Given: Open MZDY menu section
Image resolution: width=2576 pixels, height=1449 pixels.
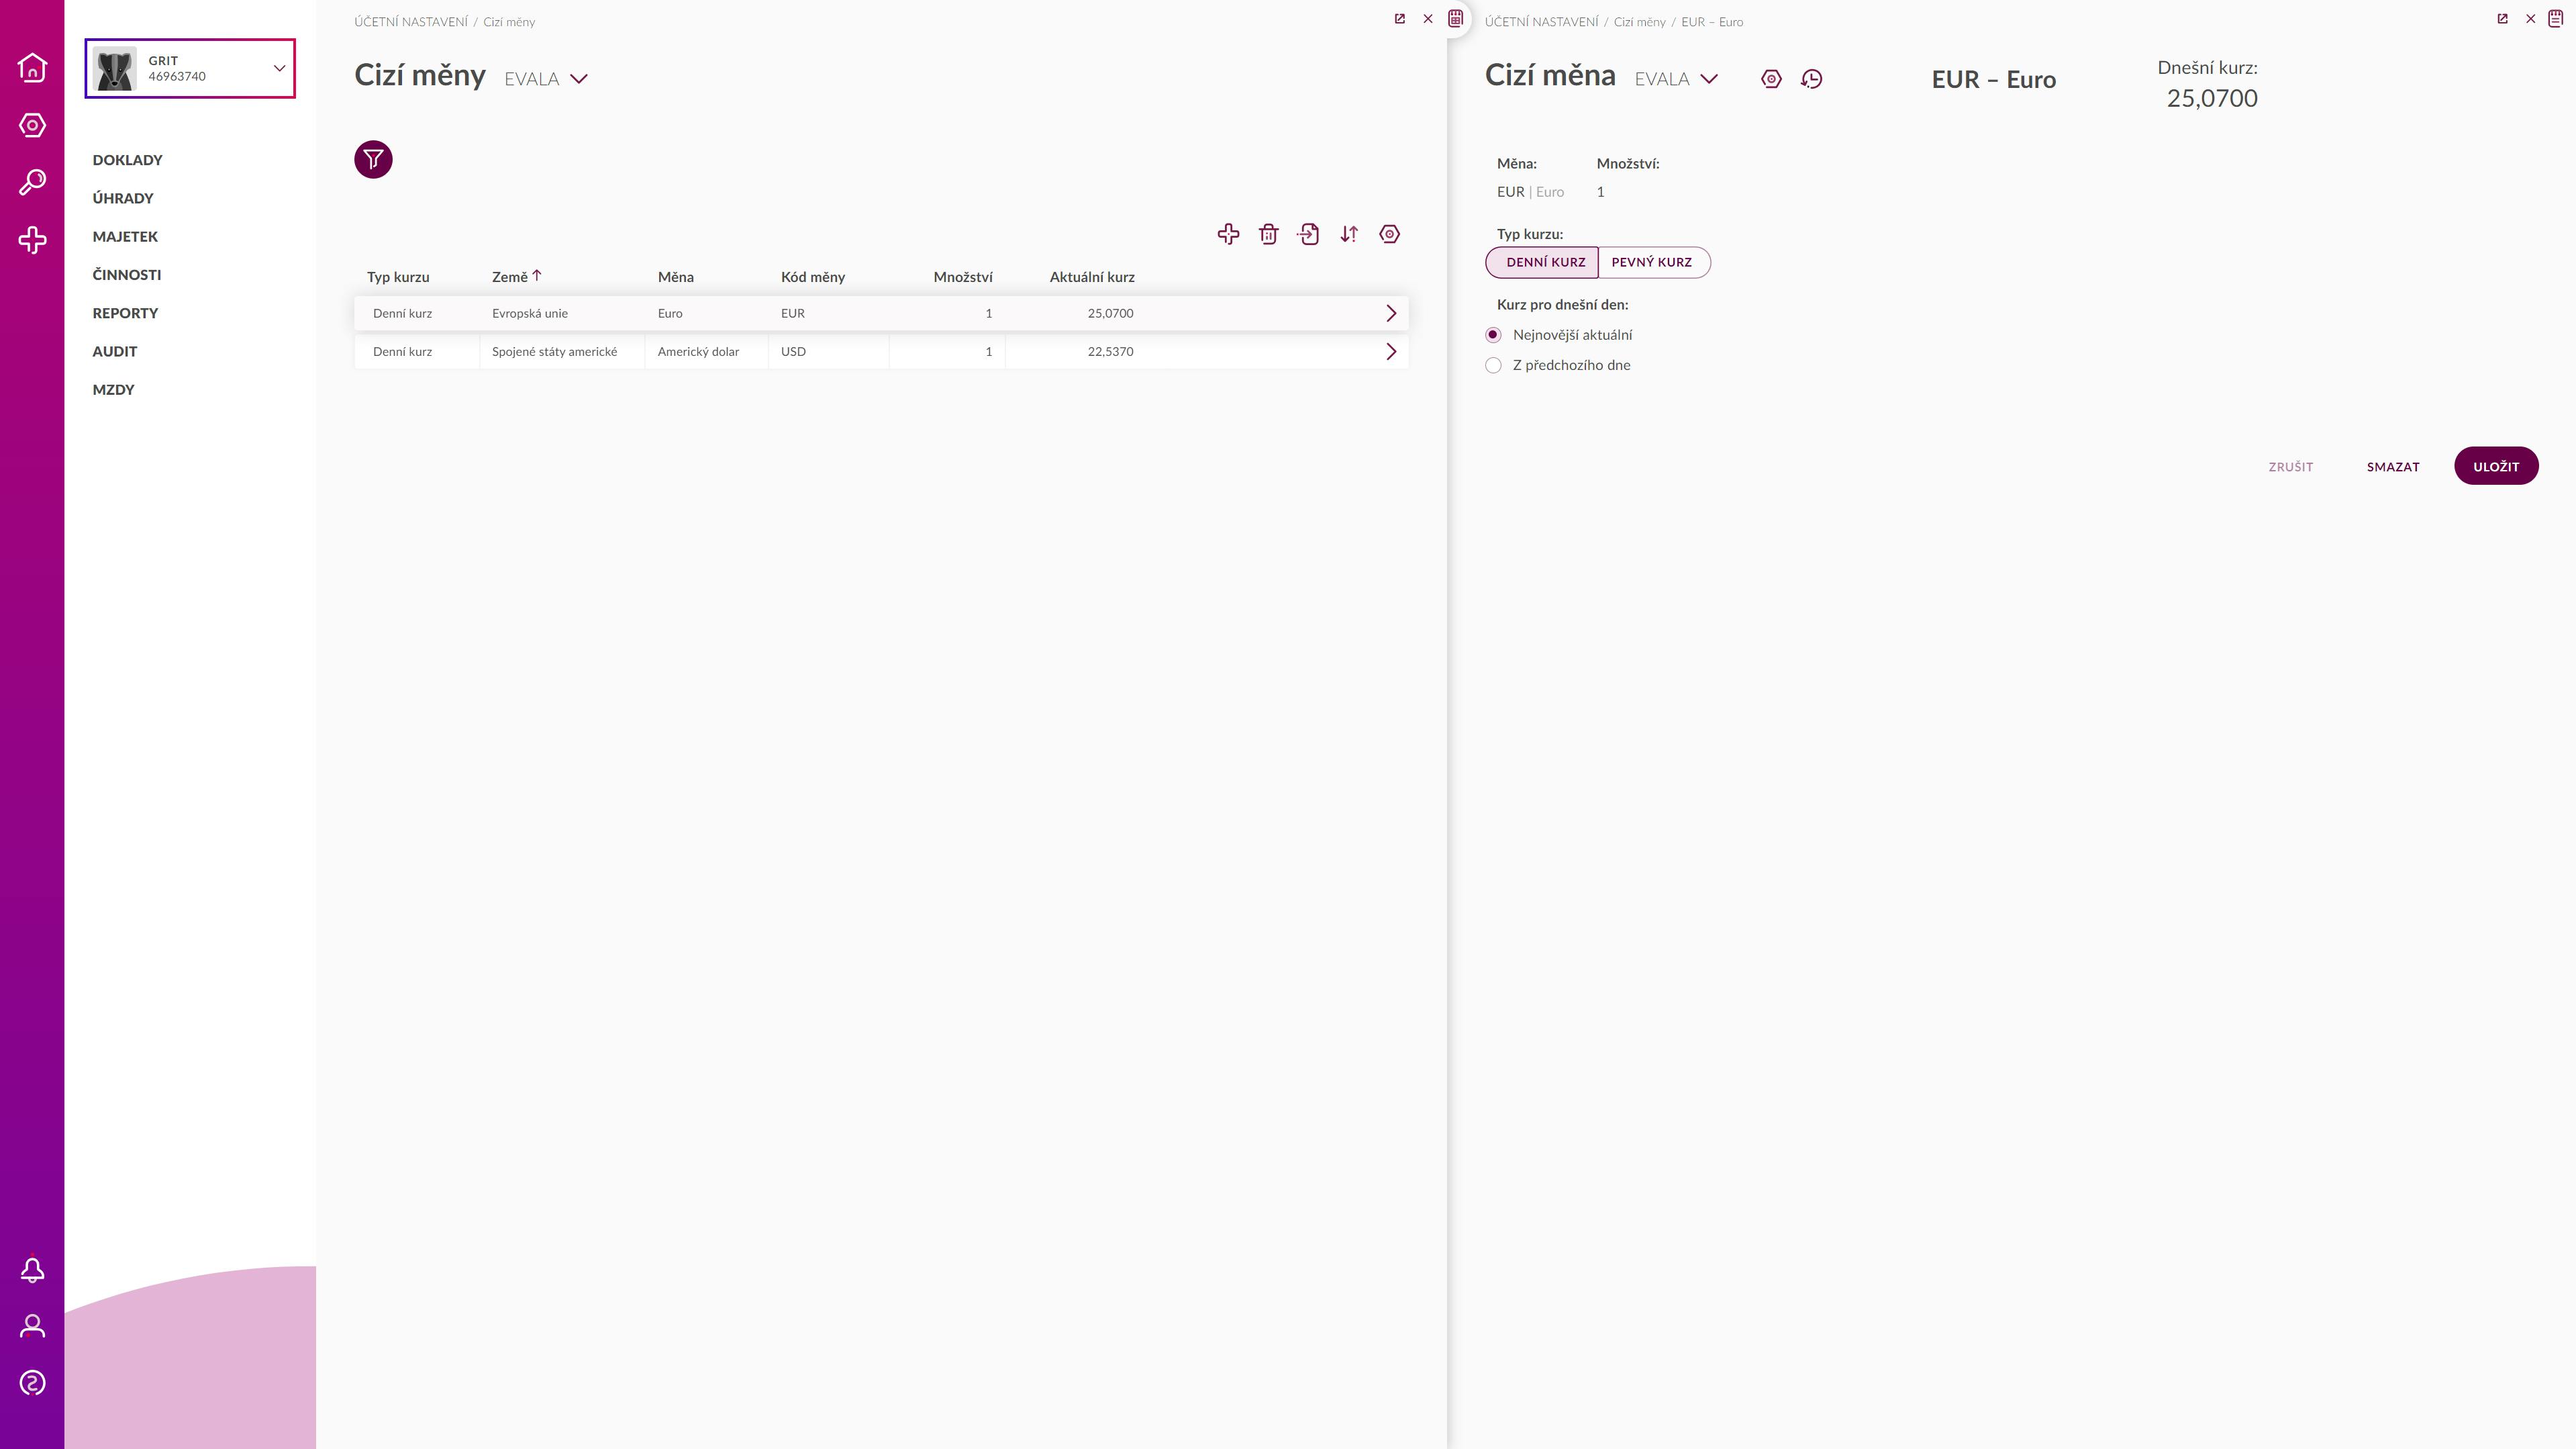Looking at the screenshot, I should 113,389.
